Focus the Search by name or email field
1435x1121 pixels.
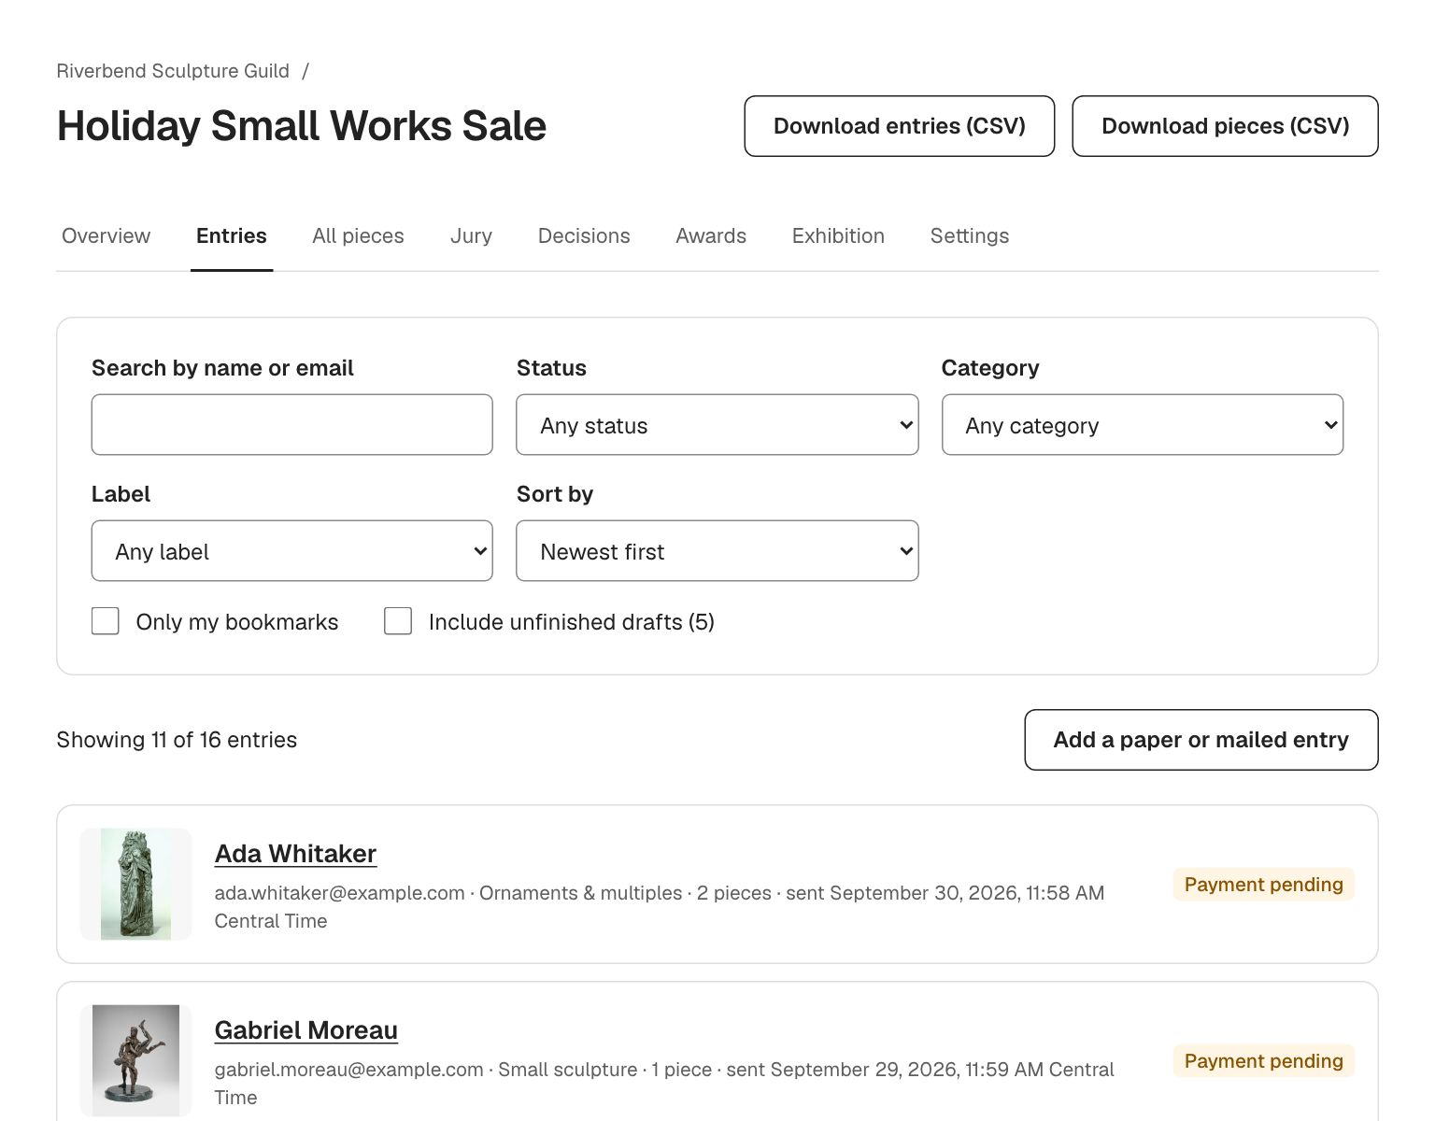point(291,425)
